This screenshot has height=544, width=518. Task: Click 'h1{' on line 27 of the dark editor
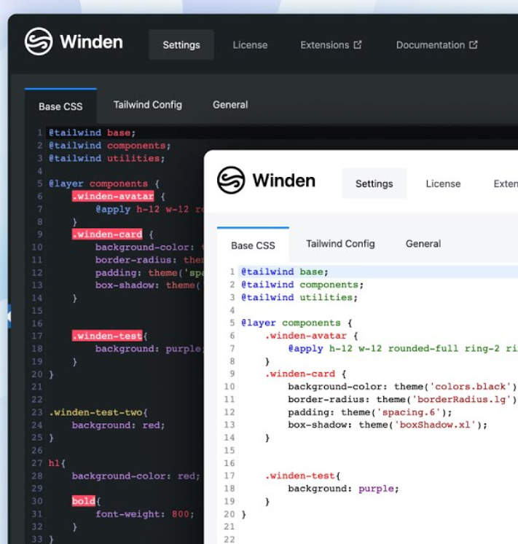tap(57, 463)
